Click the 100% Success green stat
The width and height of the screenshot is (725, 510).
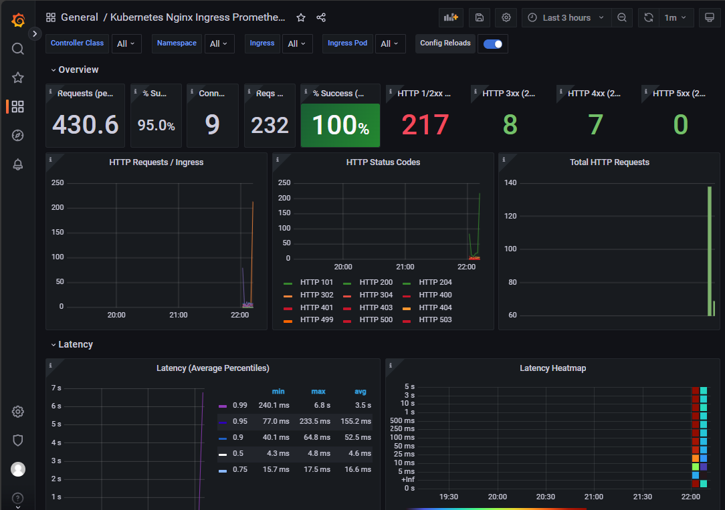[340, 125]
